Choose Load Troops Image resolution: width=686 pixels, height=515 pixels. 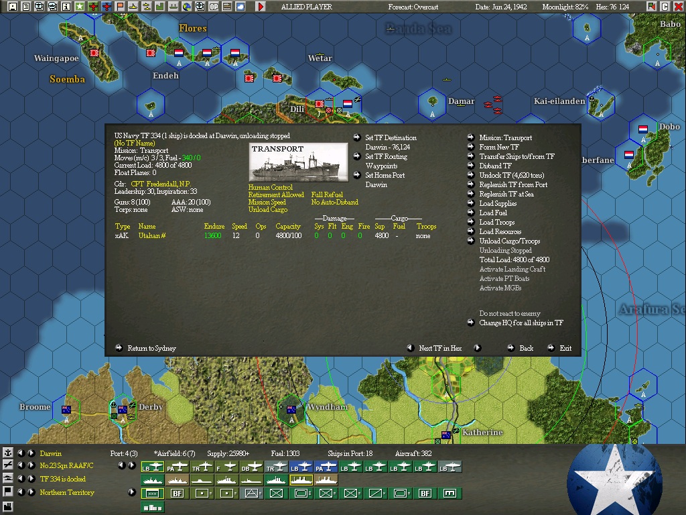pyautogui.click(x=497, y=222)
